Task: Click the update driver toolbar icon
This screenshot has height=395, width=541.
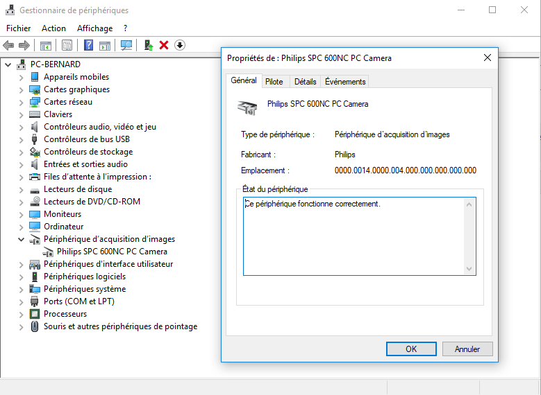Action: tap(149, 45)
